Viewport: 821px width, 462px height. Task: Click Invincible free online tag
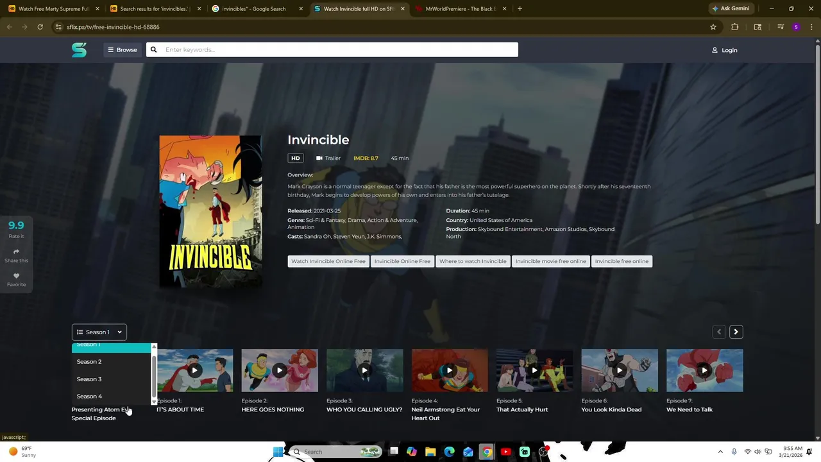pos(622,261)
